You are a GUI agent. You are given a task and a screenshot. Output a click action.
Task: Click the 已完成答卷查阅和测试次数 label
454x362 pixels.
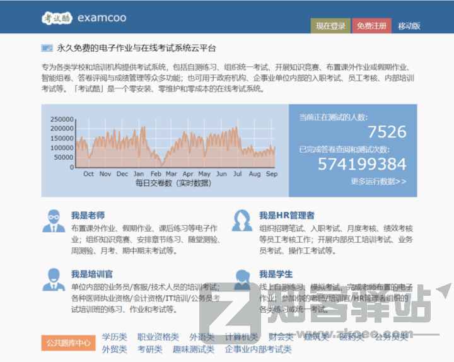[x=344, y=149]
